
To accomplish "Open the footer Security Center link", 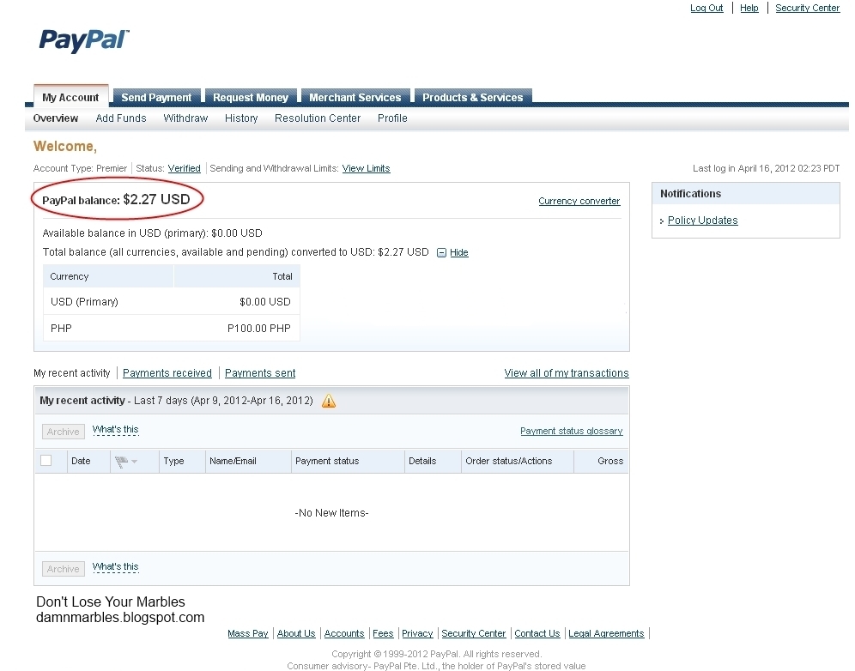I will tap(474, 633).
